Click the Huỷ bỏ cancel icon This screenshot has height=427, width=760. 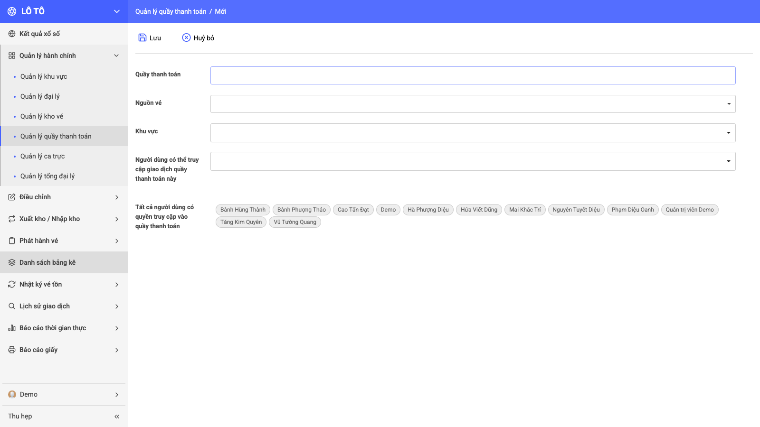186,37
